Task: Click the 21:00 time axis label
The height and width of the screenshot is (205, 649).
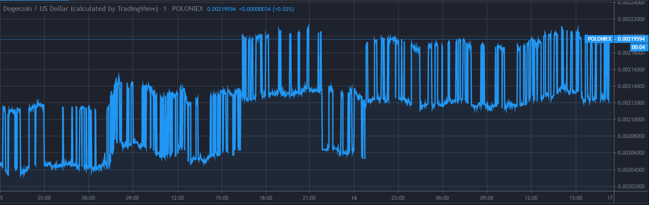Action: click(x=310, y=197)
